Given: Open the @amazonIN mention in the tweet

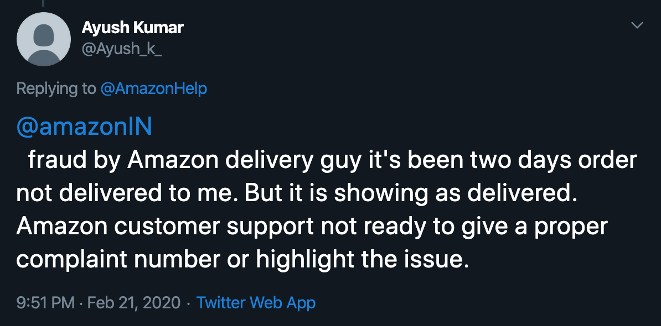Looking at the screenshot, I should 83,126.
